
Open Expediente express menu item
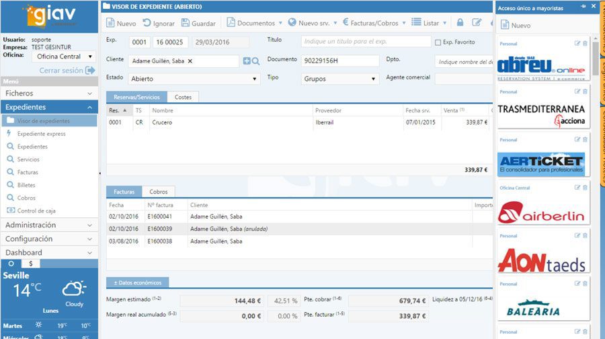pyautogui.click(x=41, y=134)
